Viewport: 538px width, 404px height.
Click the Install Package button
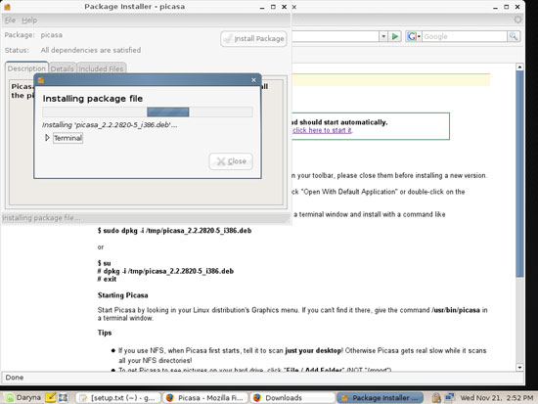click(254, 39)
